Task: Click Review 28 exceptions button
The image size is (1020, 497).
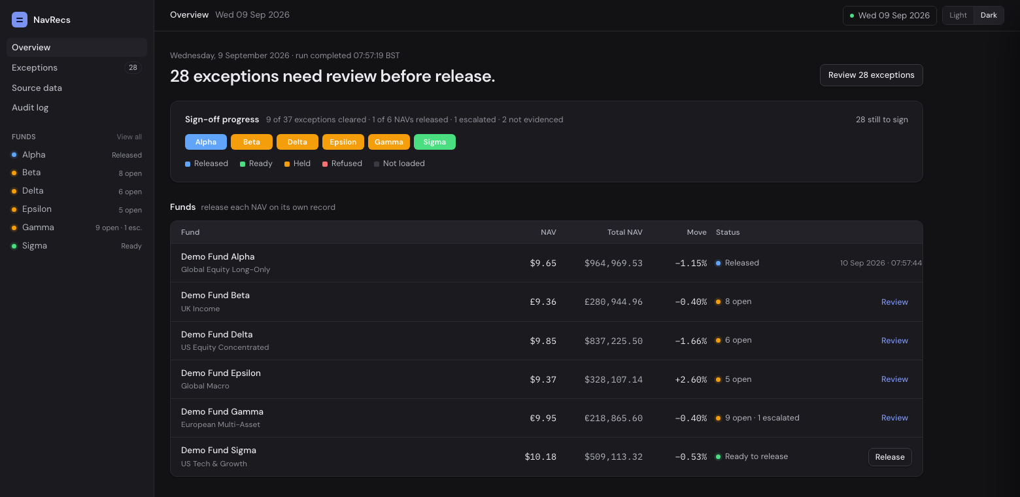Action: click(x=871, y=75)
